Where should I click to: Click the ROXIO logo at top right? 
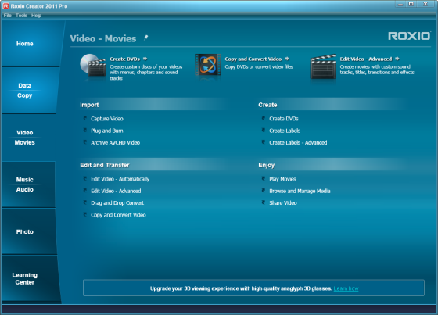409,36
